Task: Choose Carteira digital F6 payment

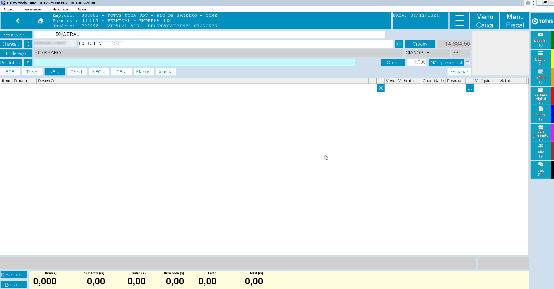Action: click(540, 95)
